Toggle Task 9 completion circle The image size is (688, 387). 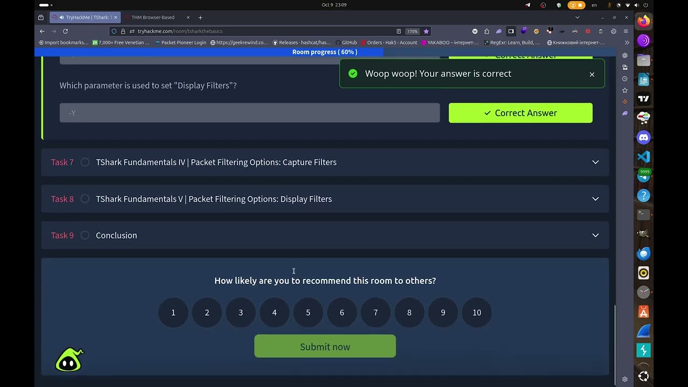(x=85, y=235)
